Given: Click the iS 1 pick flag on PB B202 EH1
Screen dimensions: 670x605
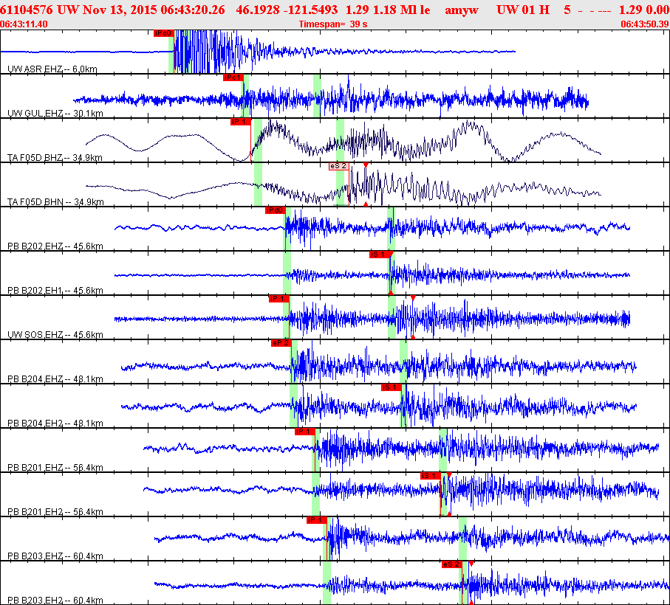Looking at the screenshot, I should click(378, 255).
